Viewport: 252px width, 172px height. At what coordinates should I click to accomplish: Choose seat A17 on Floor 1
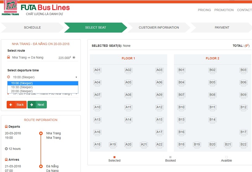159,132
